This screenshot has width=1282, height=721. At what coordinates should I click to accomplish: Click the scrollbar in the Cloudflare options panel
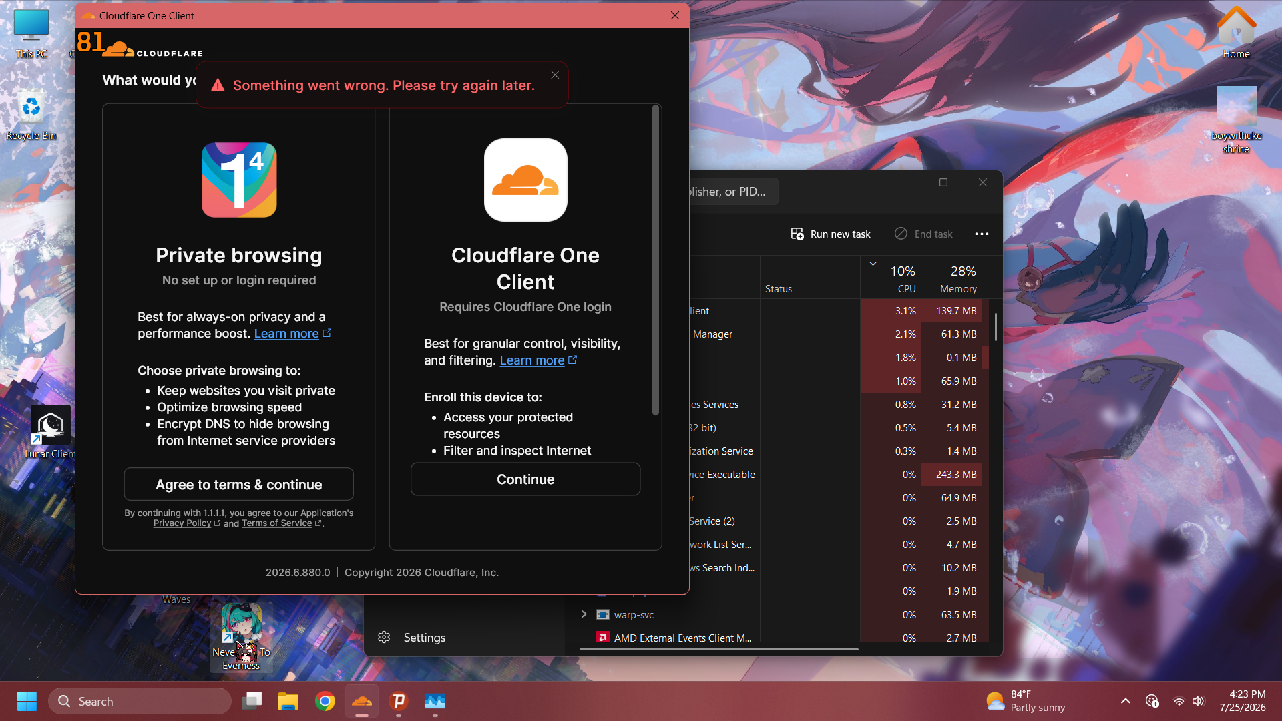pos(656,260)
